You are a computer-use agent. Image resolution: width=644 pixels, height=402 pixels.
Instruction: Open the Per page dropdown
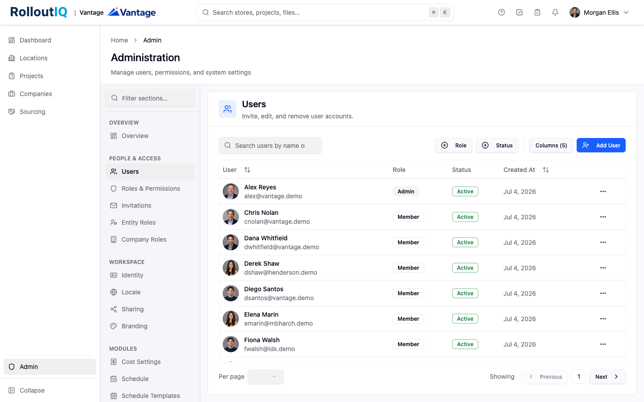pos(266,377)
